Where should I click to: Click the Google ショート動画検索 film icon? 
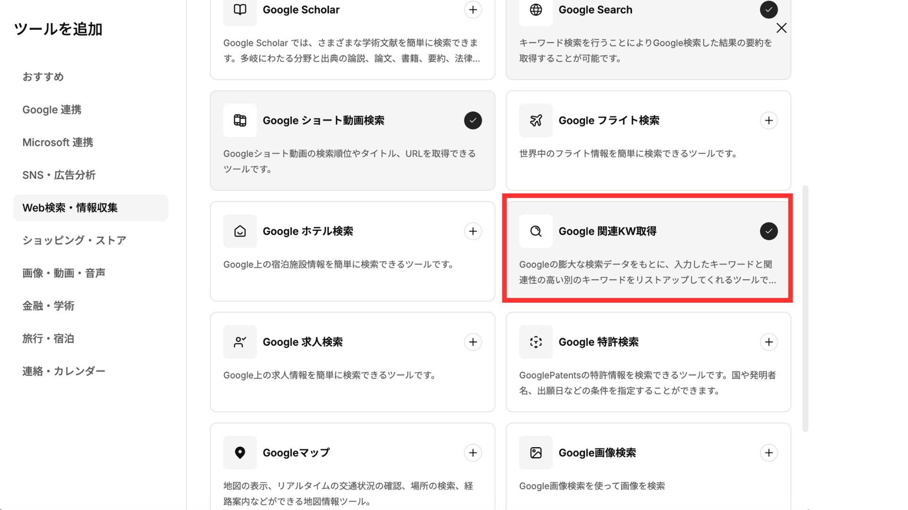[240, 120]
